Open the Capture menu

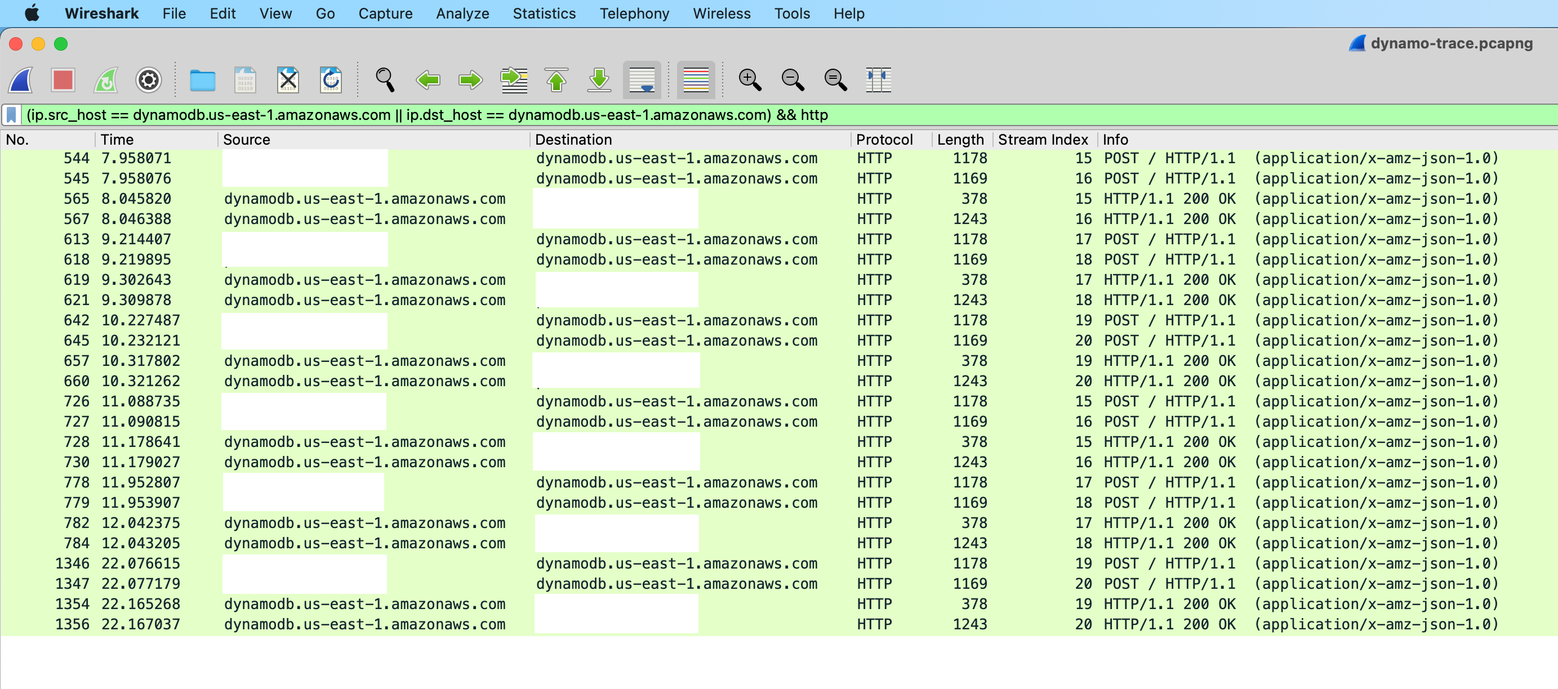[x=385, y=14]
